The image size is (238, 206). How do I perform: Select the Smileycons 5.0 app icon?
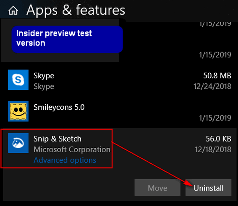point(18,111)
